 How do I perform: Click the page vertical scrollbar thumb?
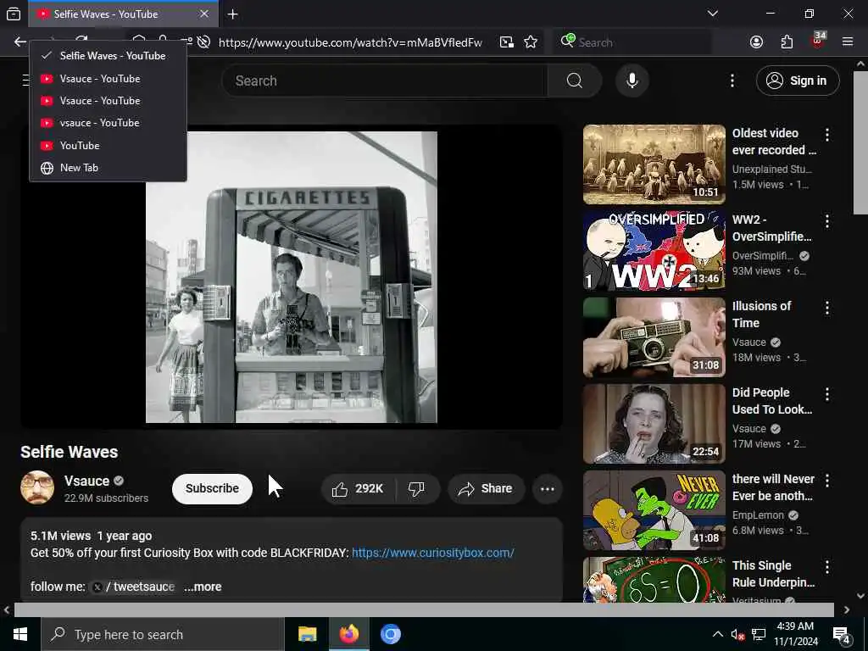point(861,142)
